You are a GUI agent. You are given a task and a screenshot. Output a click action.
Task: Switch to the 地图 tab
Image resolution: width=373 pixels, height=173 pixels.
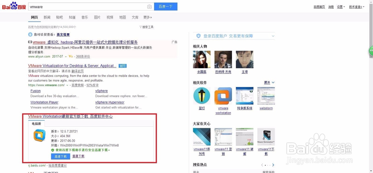[122, 18]
